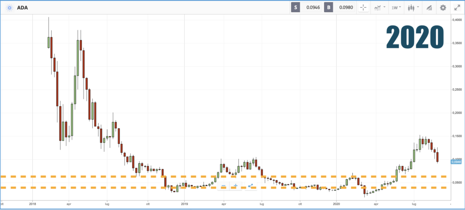The height and width of the screenshot is (210, 465).
Task: Open chart settings gear
Action: point(443,8)
